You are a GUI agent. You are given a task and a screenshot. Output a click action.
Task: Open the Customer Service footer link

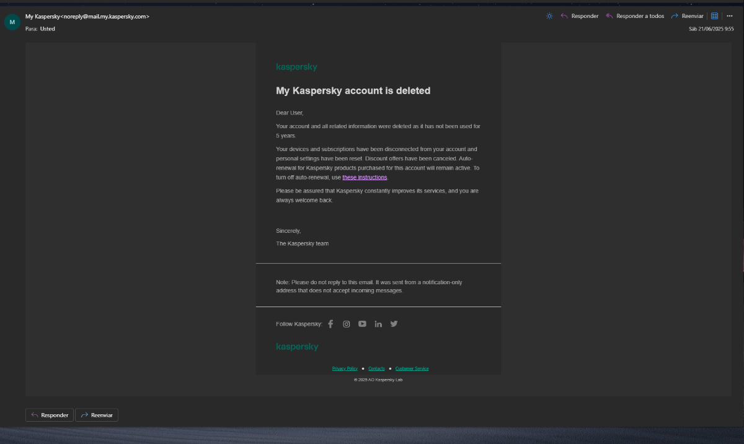(x=412, y=368)
